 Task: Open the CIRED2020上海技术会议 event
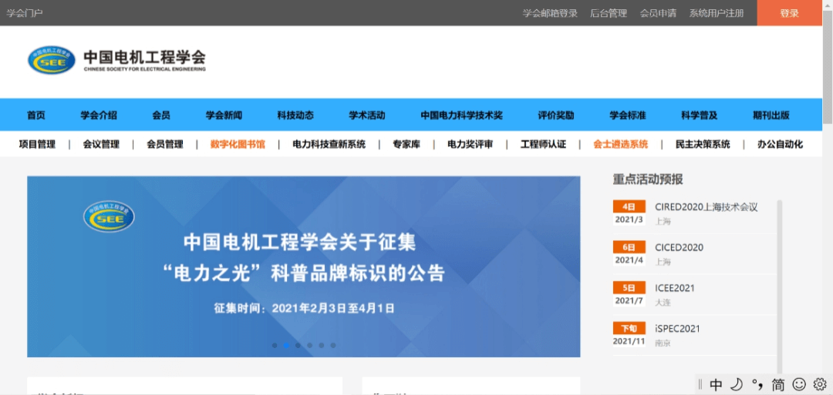point(706,207)
